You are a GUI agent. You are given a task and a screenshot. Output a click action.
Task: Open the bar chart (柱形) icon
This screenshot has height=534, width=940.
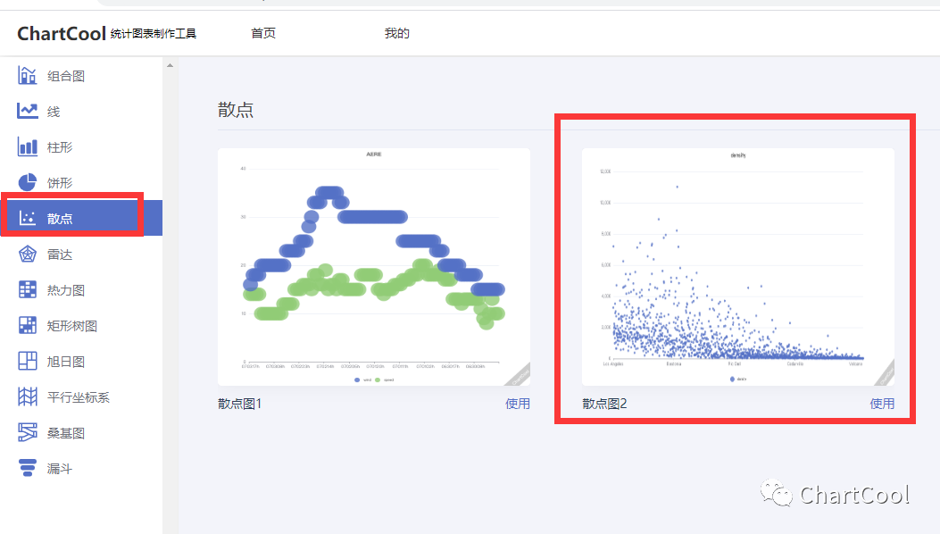(x=28, y=147)
